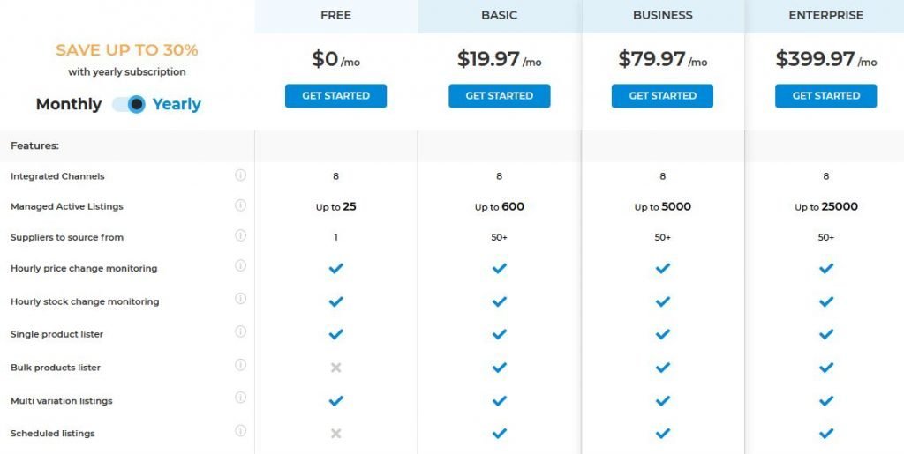Click info icon beside Suppliers to source from
This screenshot has width=904, height=454.
pos(240,237)
